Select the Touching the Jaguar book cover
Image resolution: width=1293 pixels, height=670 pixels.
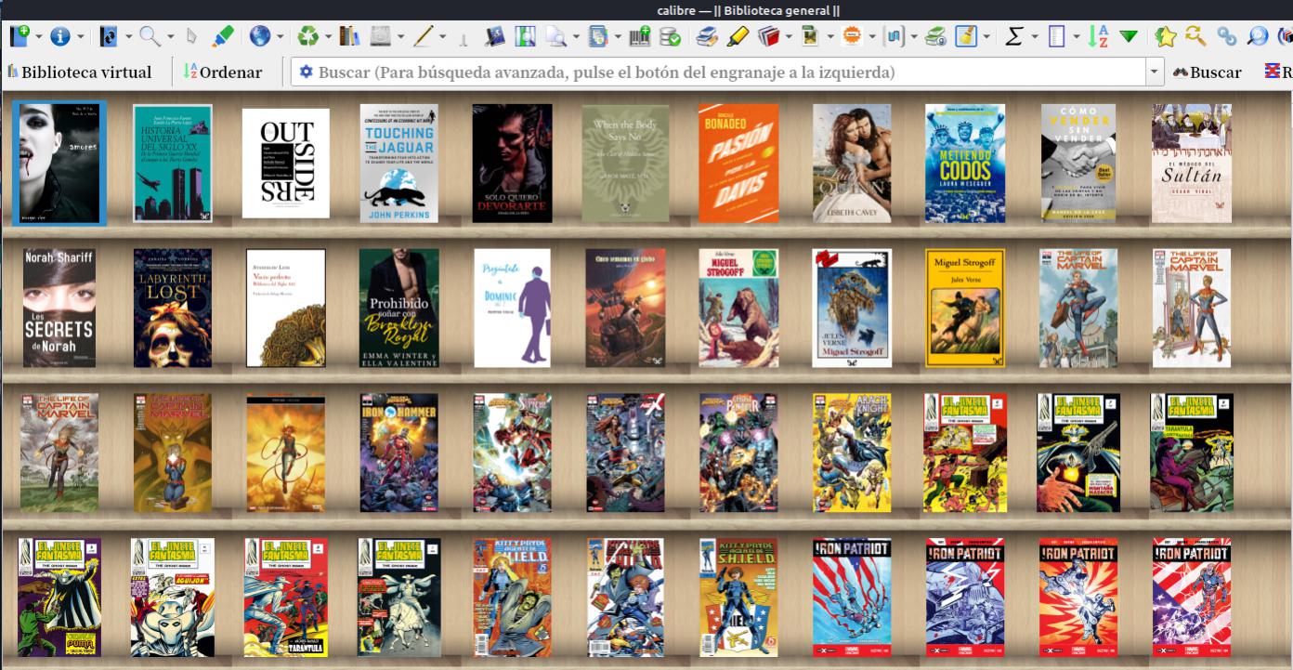tap(398, 163)
